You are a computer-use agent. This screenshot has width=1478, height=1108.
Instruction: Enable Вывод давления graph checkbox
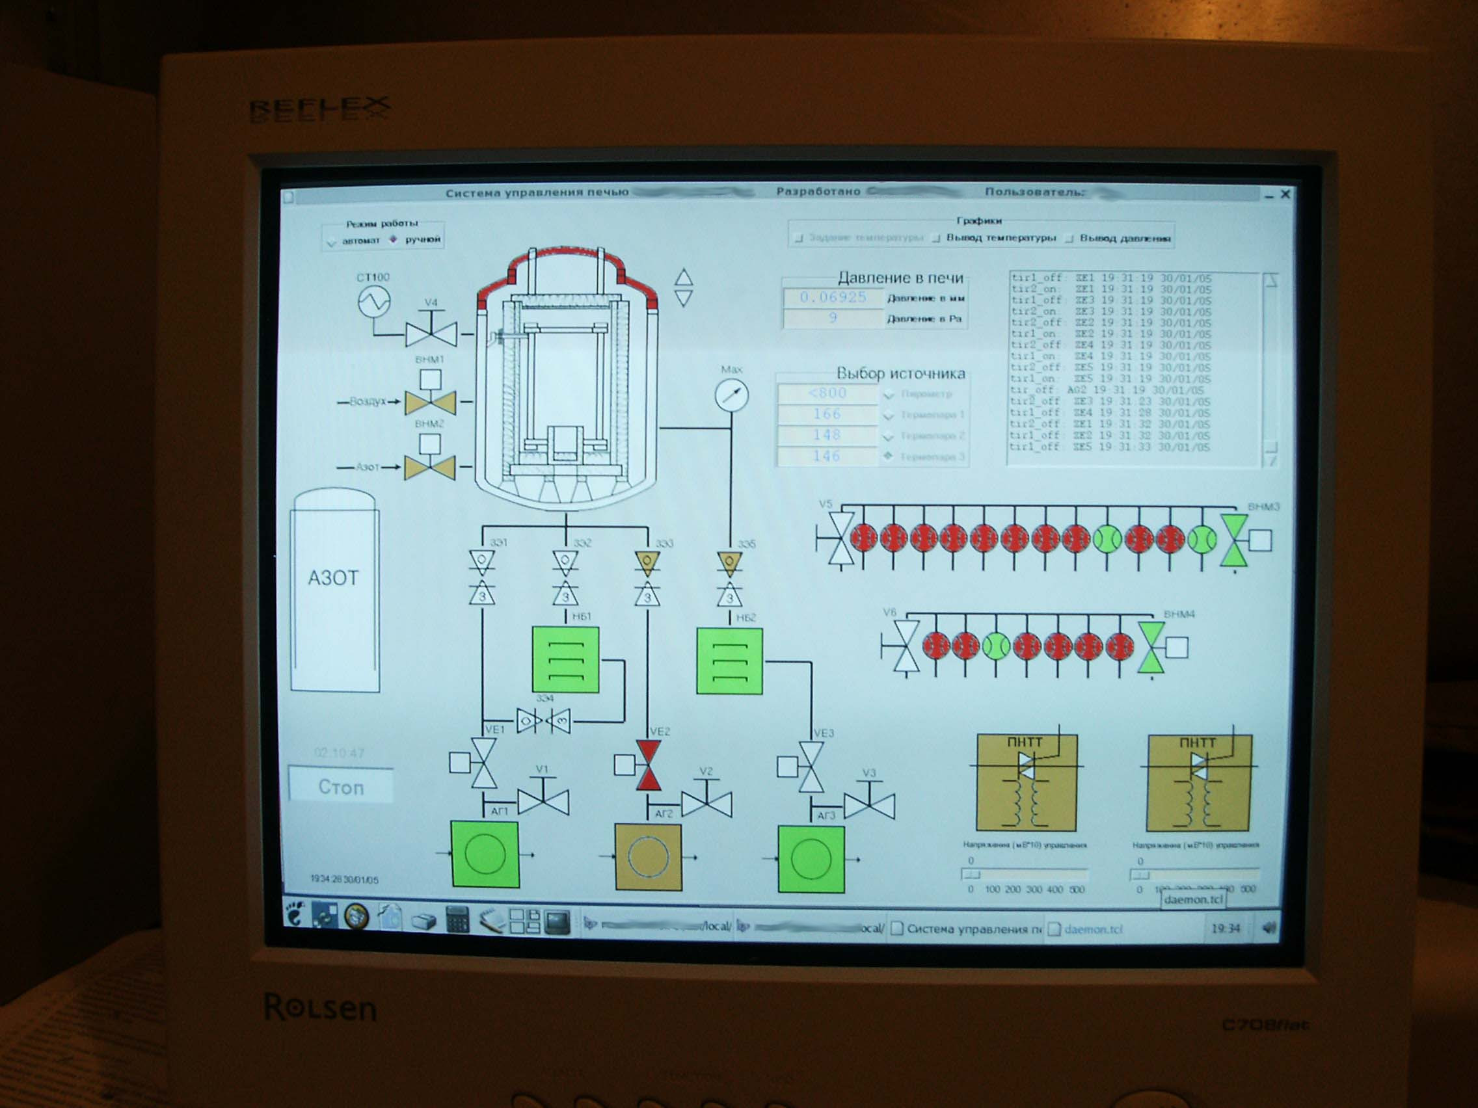point(1069,239)
